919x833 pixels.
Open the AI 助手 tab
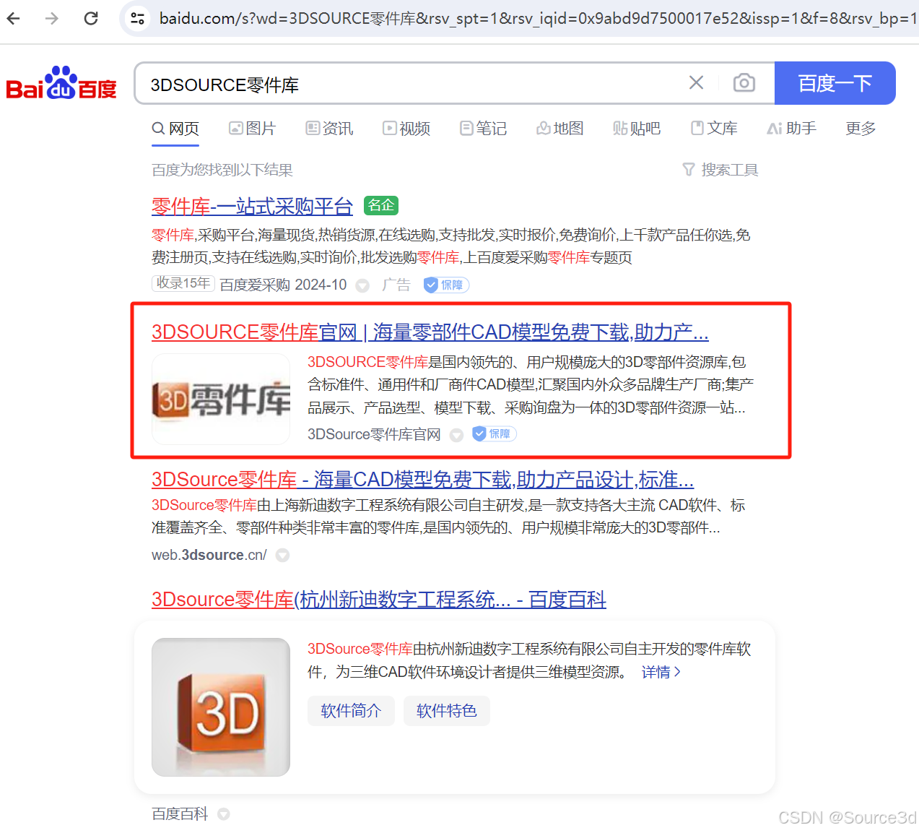pyautogui.click(x=792, y=129)
